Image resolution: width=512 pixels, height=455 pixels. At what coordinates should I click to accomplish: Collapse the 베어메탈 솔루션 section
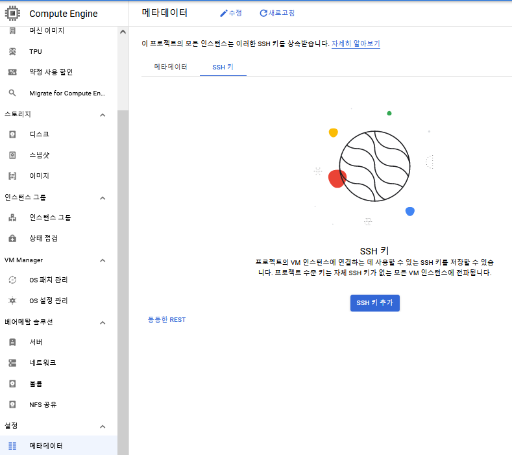(x=103, y=323)
